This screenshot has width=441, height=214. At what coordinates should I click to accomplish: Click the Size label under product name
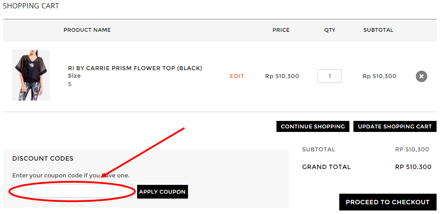74,76
